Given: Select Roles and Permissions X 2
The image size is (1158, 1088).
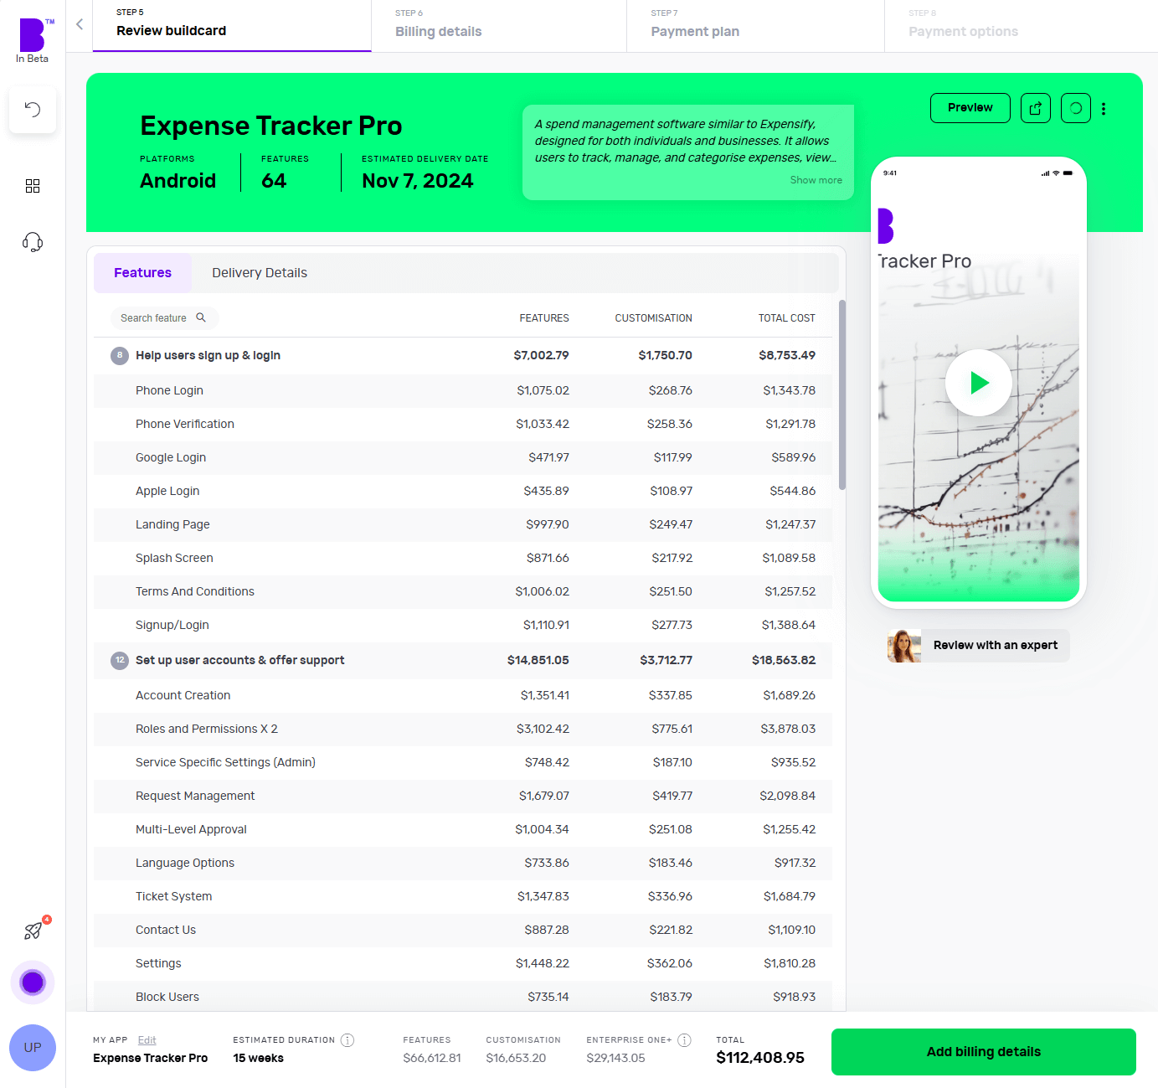Looking at the screenshot, I should [x=463, y=730].
